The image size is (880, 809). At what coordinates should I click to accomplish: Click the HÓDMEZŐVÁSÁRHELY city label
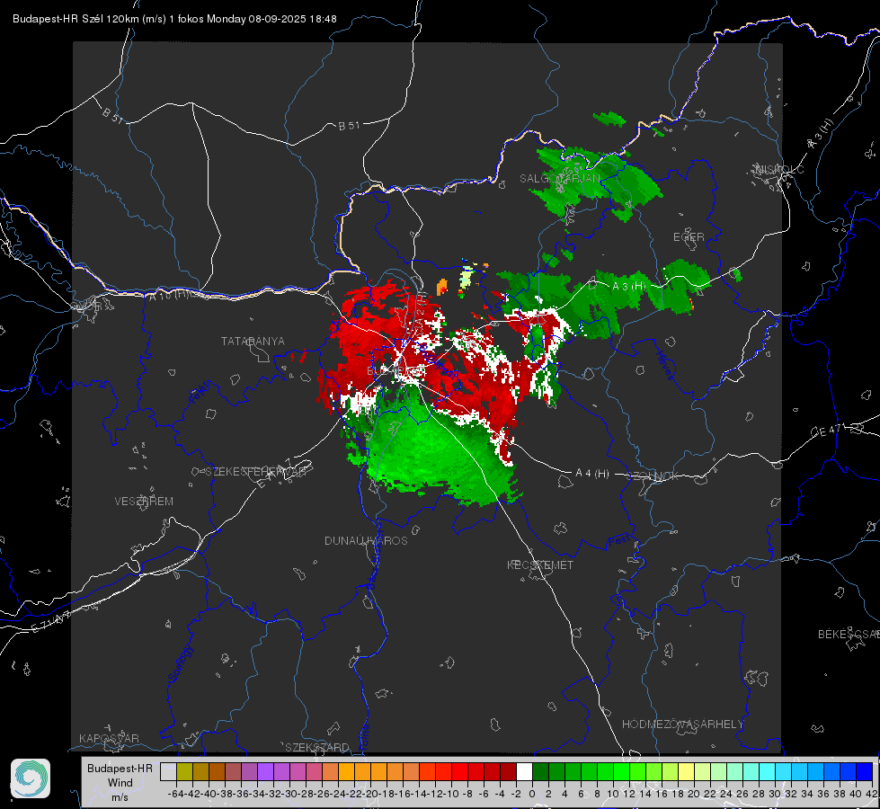click(x=682, y=725)
